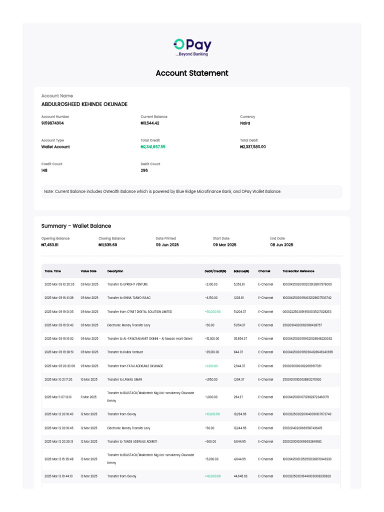This screenshot has width=384, height=512.
Task: Select the debit count value 296
Action: click(x=144, y=170)
